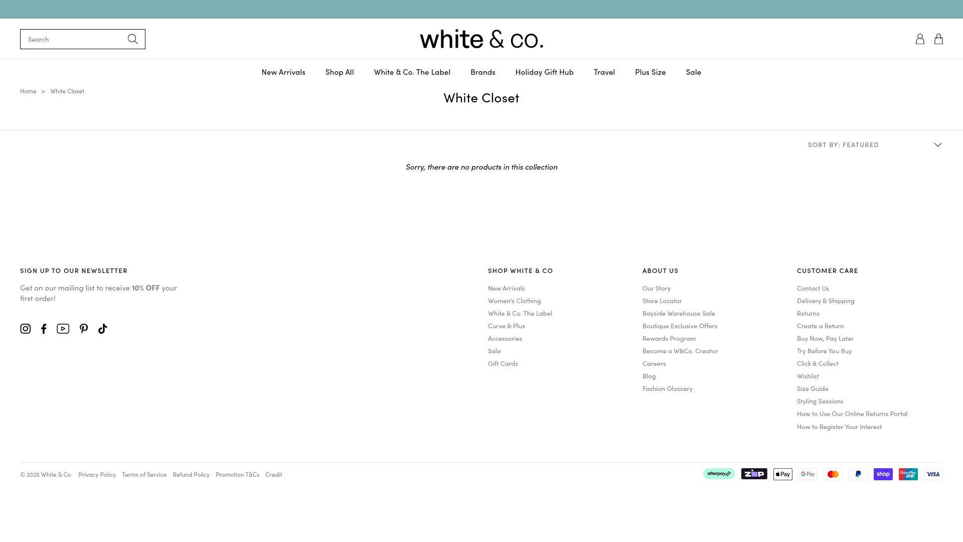Screen dimensions: 963x542
Task: Open Careers link
Action: [x=654, y=363]
